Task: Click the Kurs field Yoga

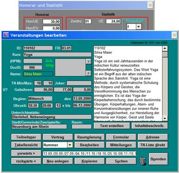Action: pos(57,54)
